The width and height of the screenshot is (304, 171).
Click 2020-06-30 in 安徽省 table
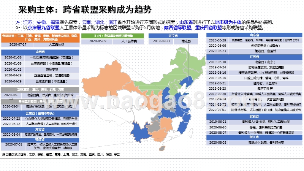[218, 127]
